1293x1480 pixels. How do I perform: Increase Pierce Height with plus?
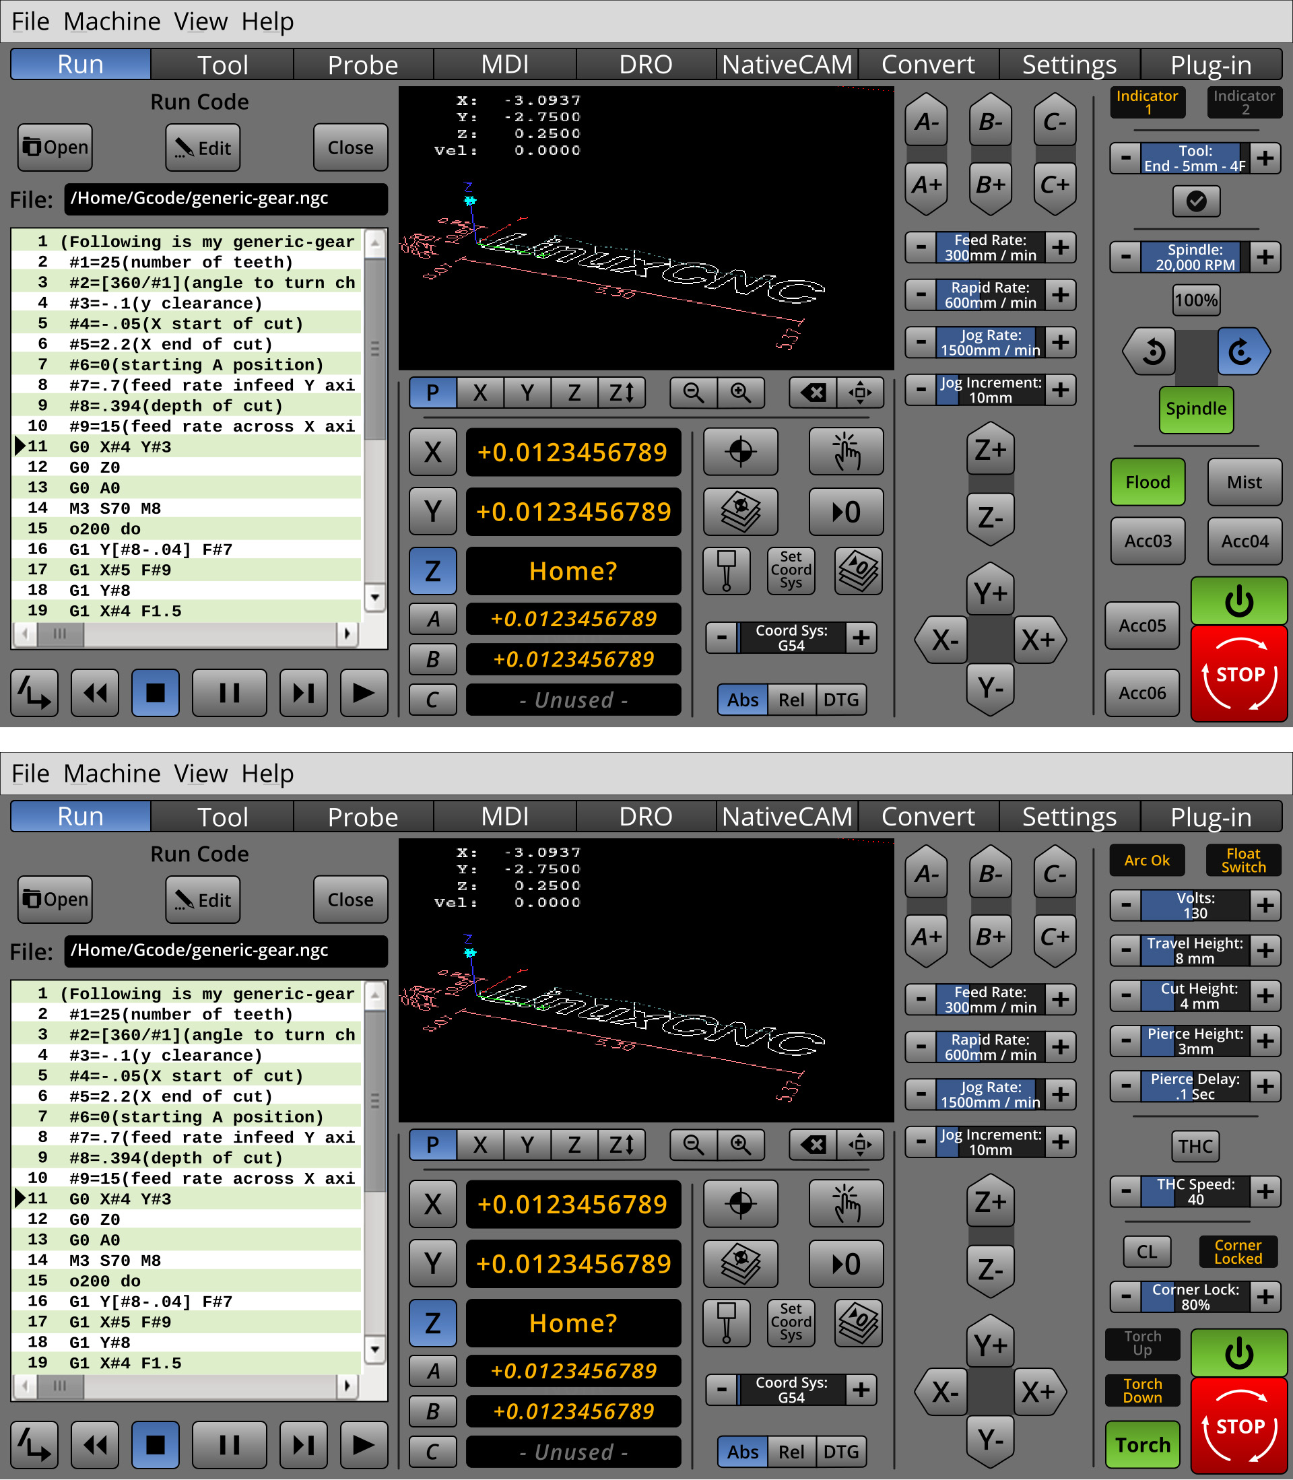1265,1041
